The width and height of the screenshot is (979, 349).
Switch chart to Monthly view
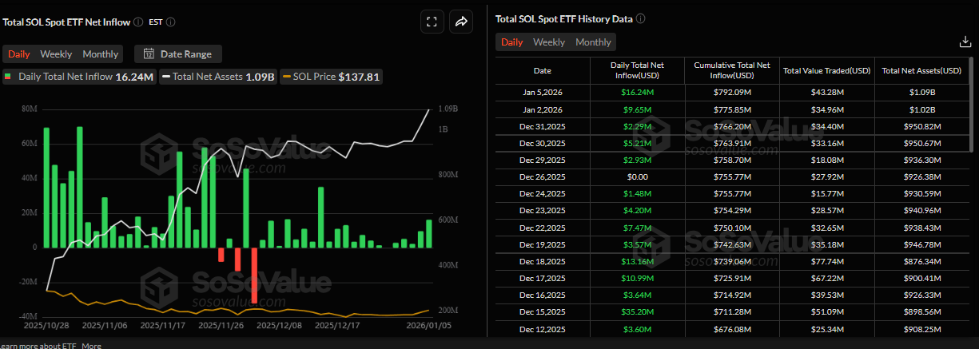tap(100, 54)
